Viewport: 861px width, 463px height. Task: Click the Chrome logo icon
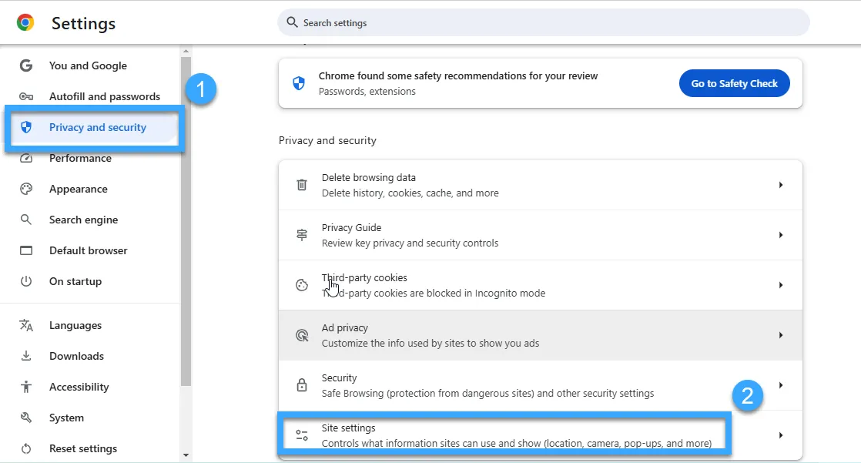[x=25, y=22]
